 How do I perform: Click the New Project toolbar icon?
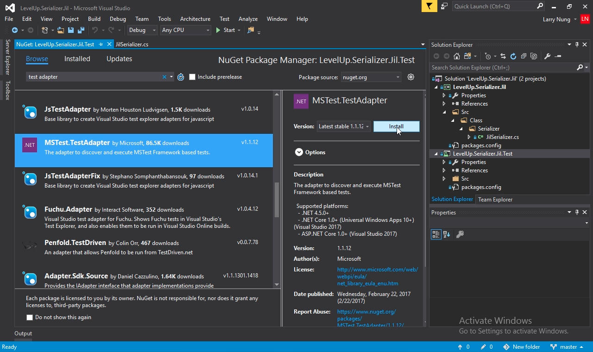[45, 30]
